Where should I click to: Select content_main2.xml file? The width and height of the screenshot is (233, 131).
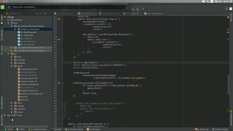(x=29, y=82)
